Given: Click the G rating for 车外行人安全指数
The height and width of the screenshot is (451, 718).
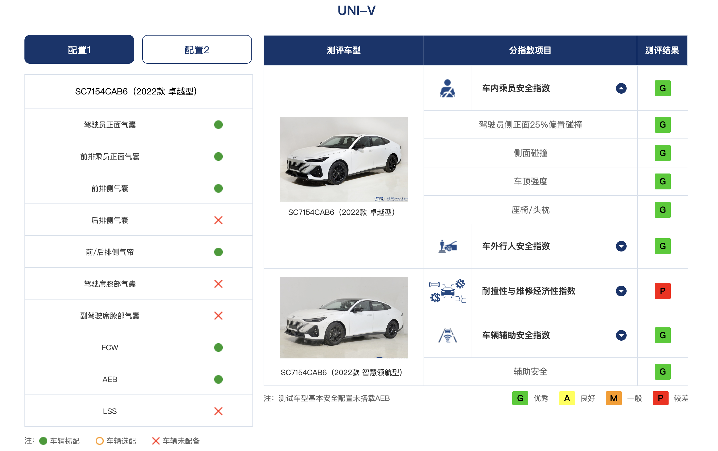Looking at the screenshot, I should [662, 246].
